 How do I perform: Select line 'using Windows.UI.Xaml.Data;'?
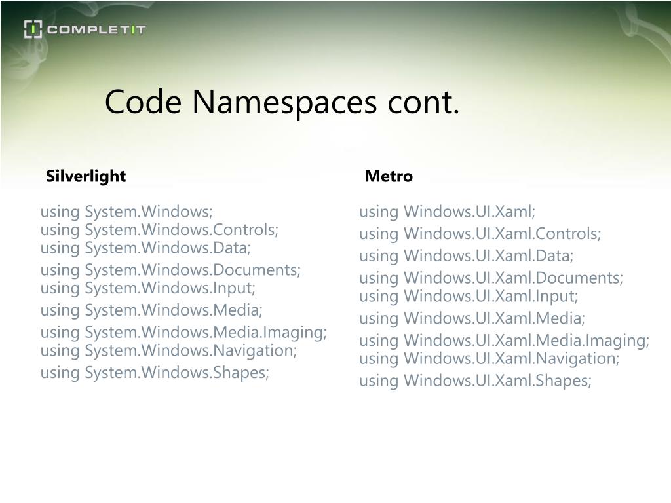(466, 256)
